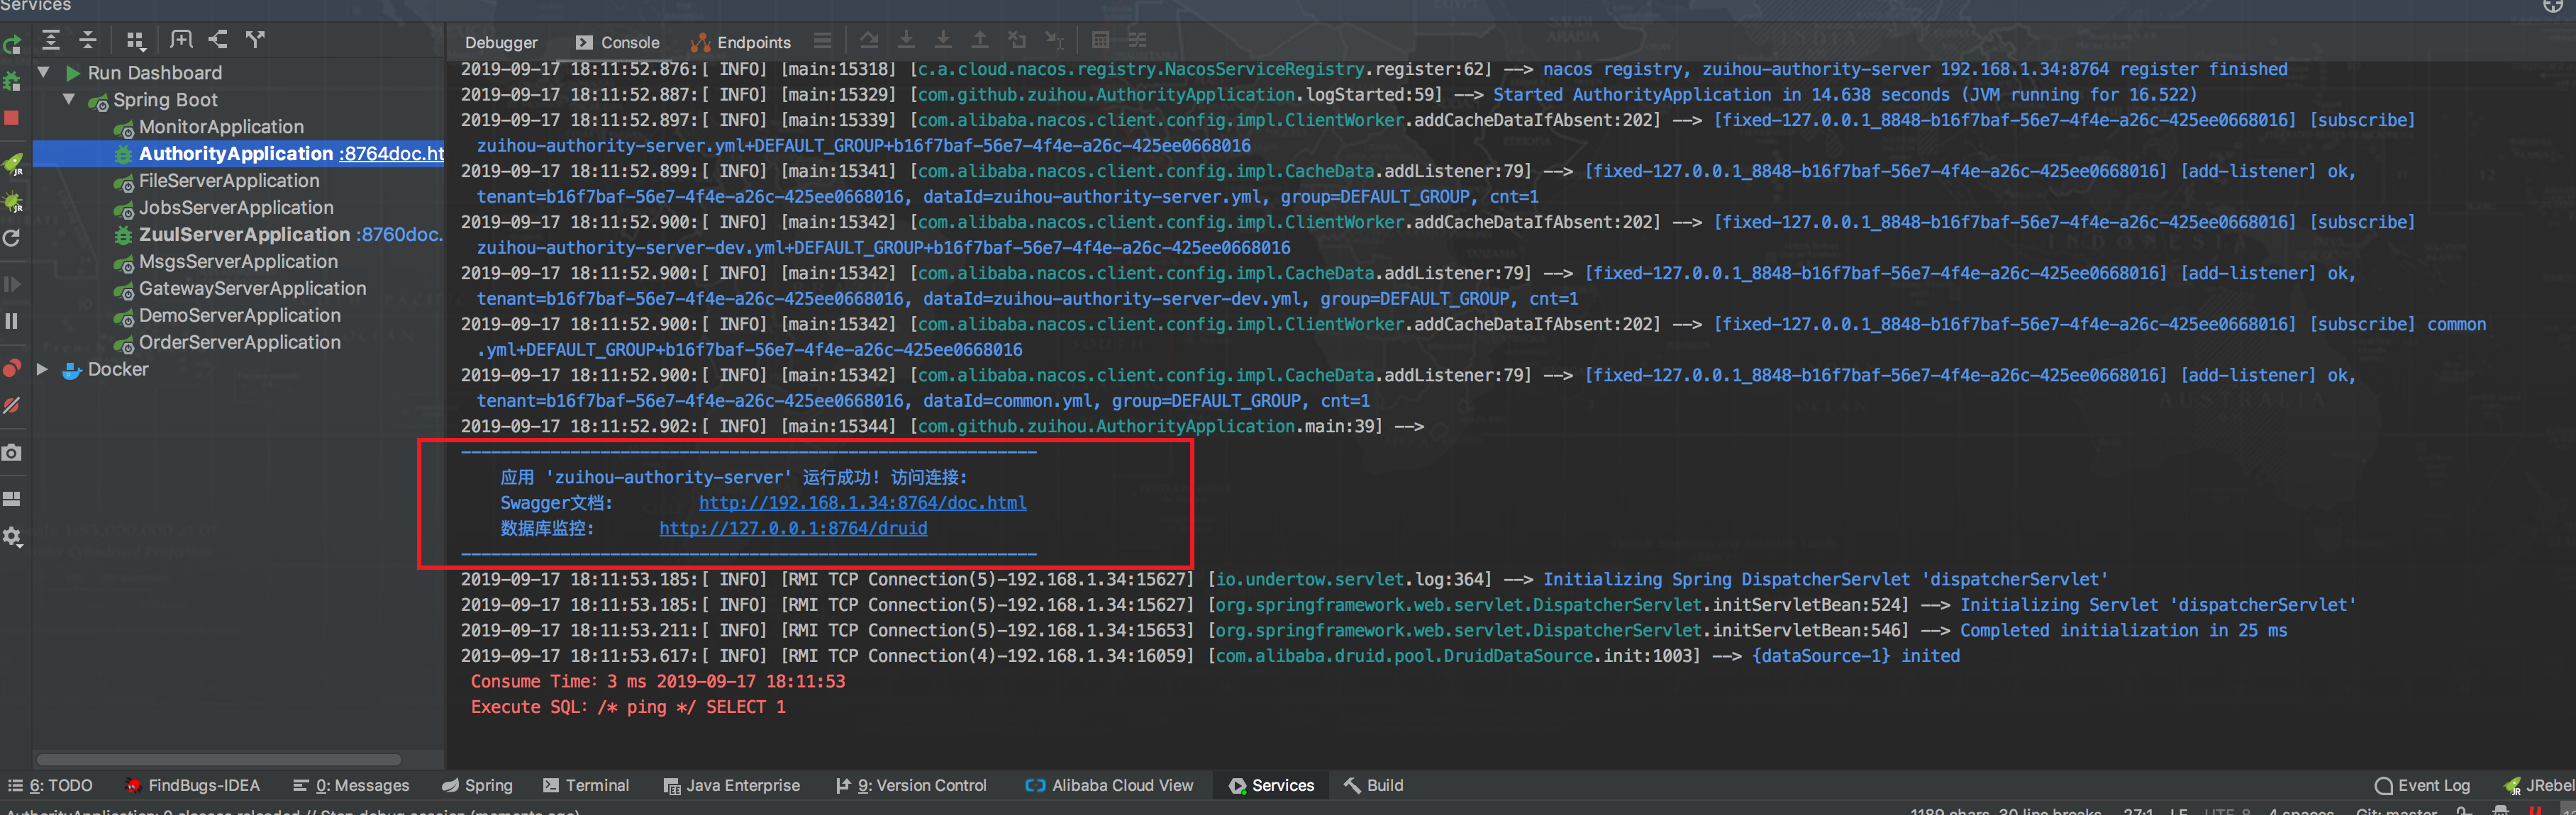Screen dimensions: 2576x815
Task: Expand the Docker tree node
Action: [43, 369]
